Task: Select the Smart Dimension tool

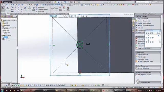Action: [8, 9]
